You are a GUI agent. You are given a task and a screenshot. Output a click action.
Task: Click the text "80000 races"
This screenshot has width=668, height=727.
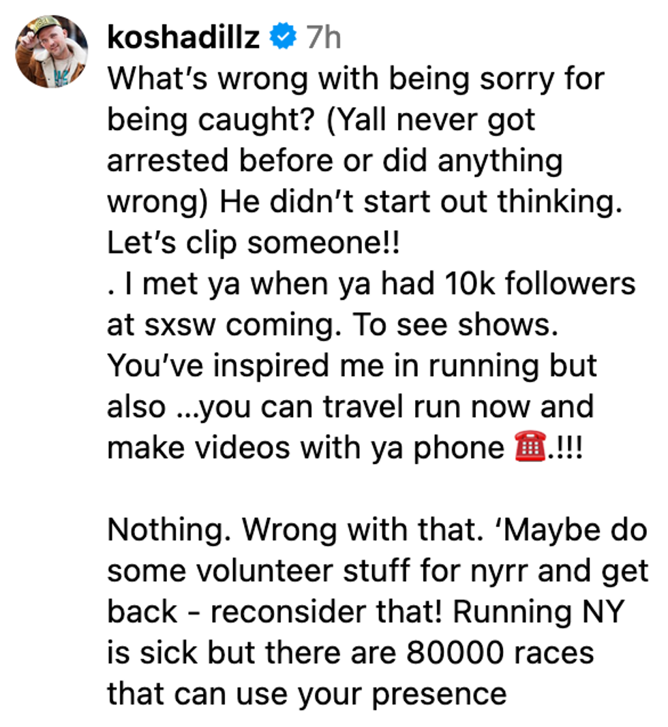pos(500,653)
